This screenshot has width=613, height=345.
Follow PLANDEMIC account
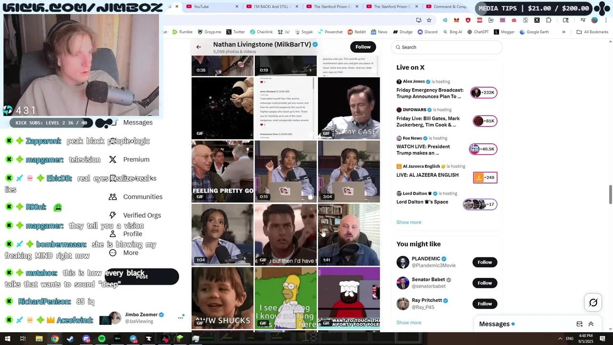[485, 262]
